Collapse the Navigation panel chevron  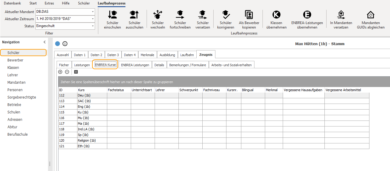coord(45,42)
